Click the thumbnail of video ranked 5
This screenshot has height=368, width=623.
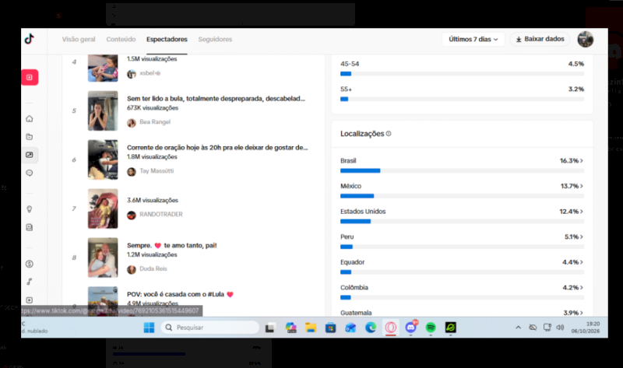click(103, 110)
